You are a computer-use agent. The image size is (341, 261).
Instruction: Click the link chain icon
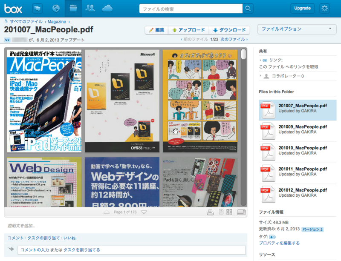[x=265, y=60]
